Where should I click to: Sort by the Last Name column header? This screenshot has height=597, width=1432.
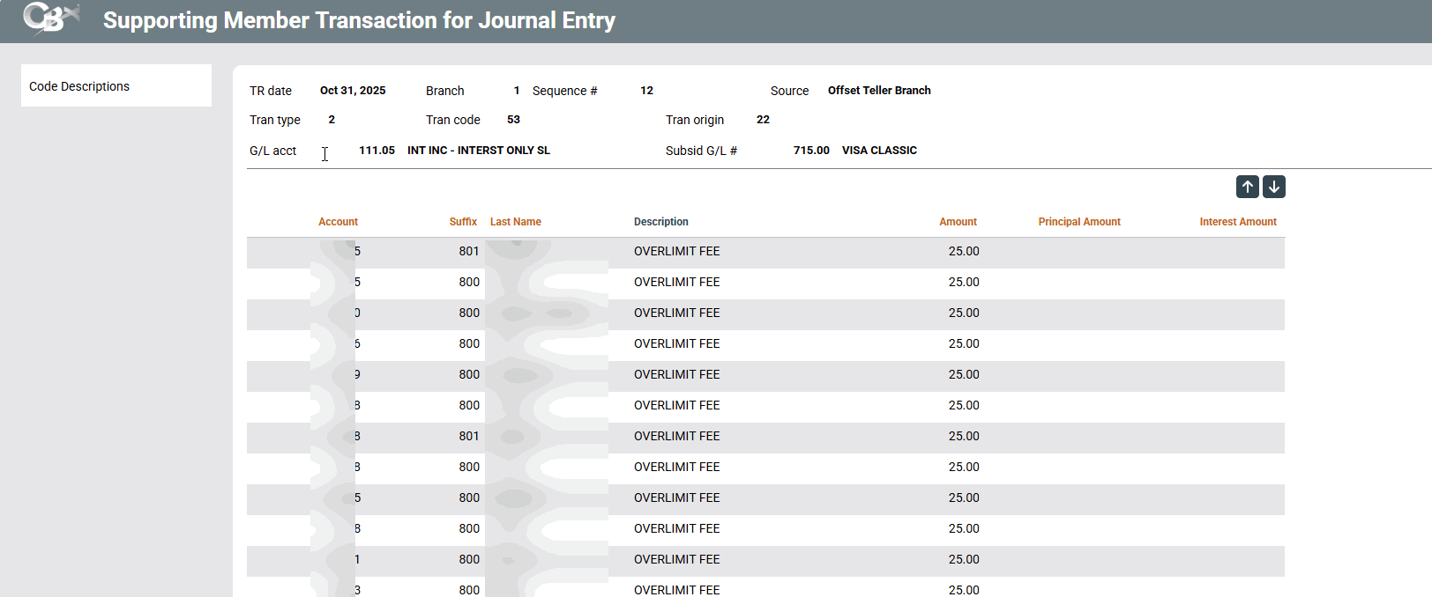[x=516, y=222]
